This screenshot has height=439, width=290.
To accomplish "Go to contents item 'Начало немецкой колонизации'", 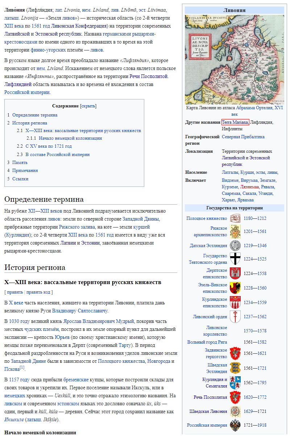I will 70,138.
